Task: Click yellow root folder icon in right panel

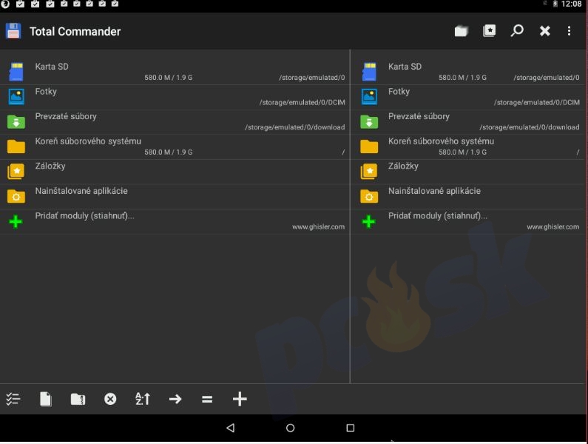Action: point(369,147)
